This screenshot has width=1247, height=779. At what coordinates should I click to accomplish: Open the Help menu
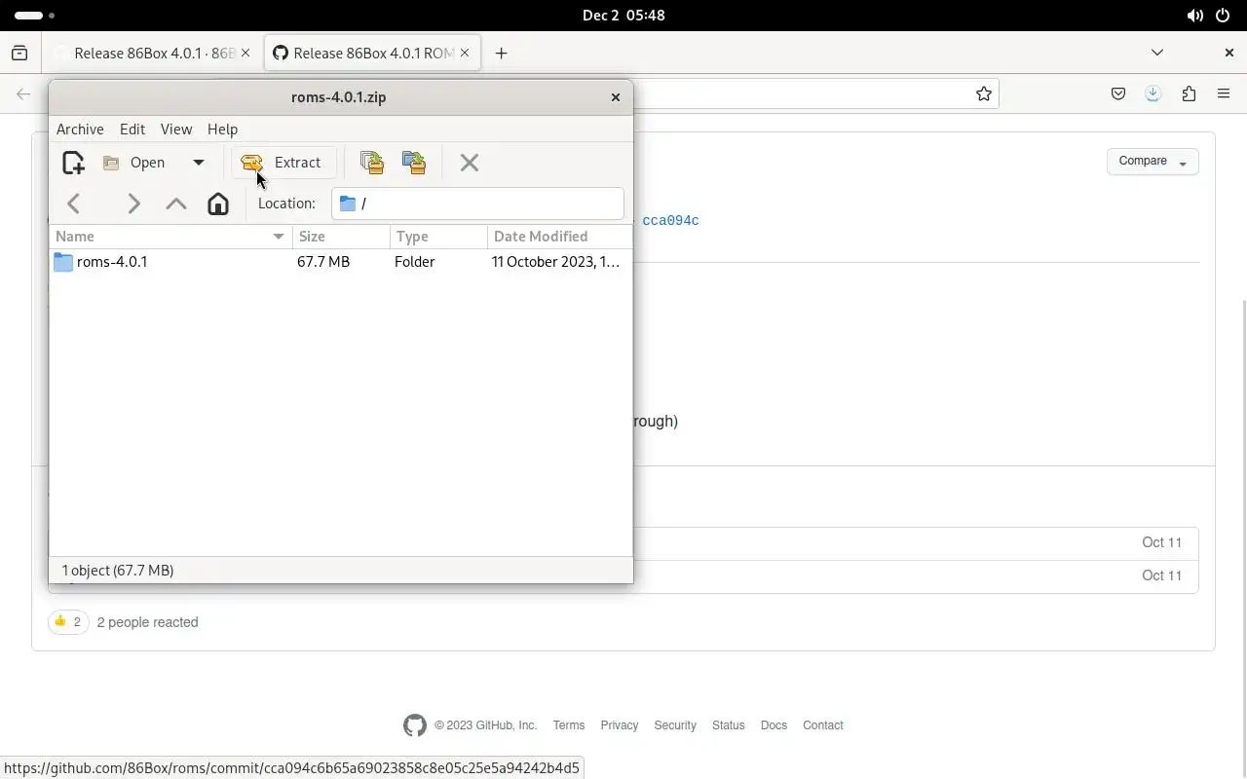pos(222,129)
